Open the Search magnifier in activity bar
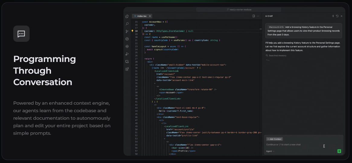Screen dimensions: 352x163 tap(127, 24)
